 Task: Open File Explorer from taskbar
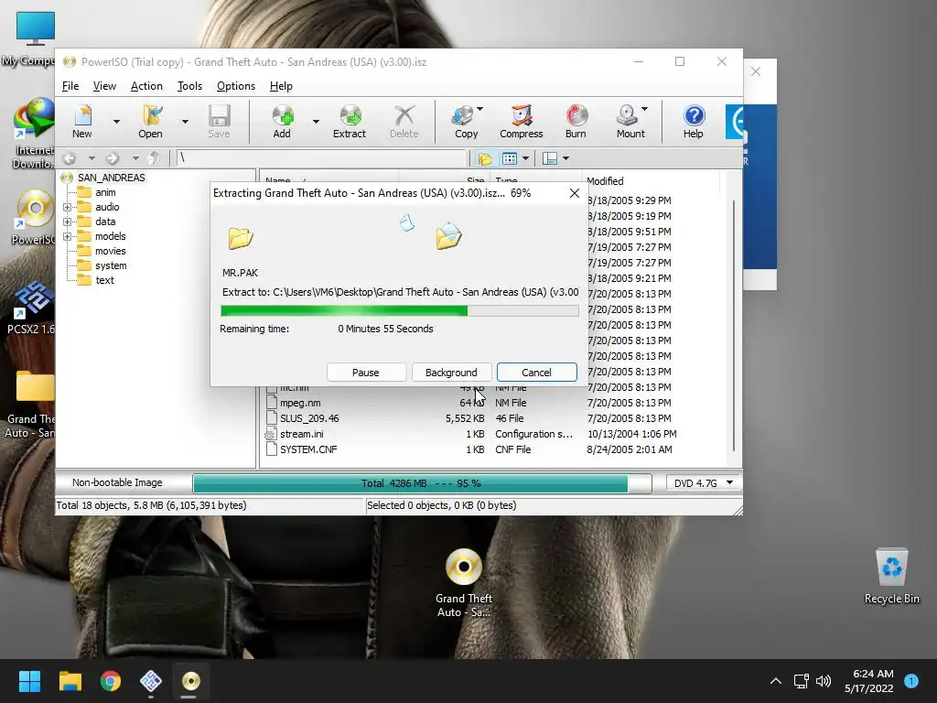[x=70, y=681]
